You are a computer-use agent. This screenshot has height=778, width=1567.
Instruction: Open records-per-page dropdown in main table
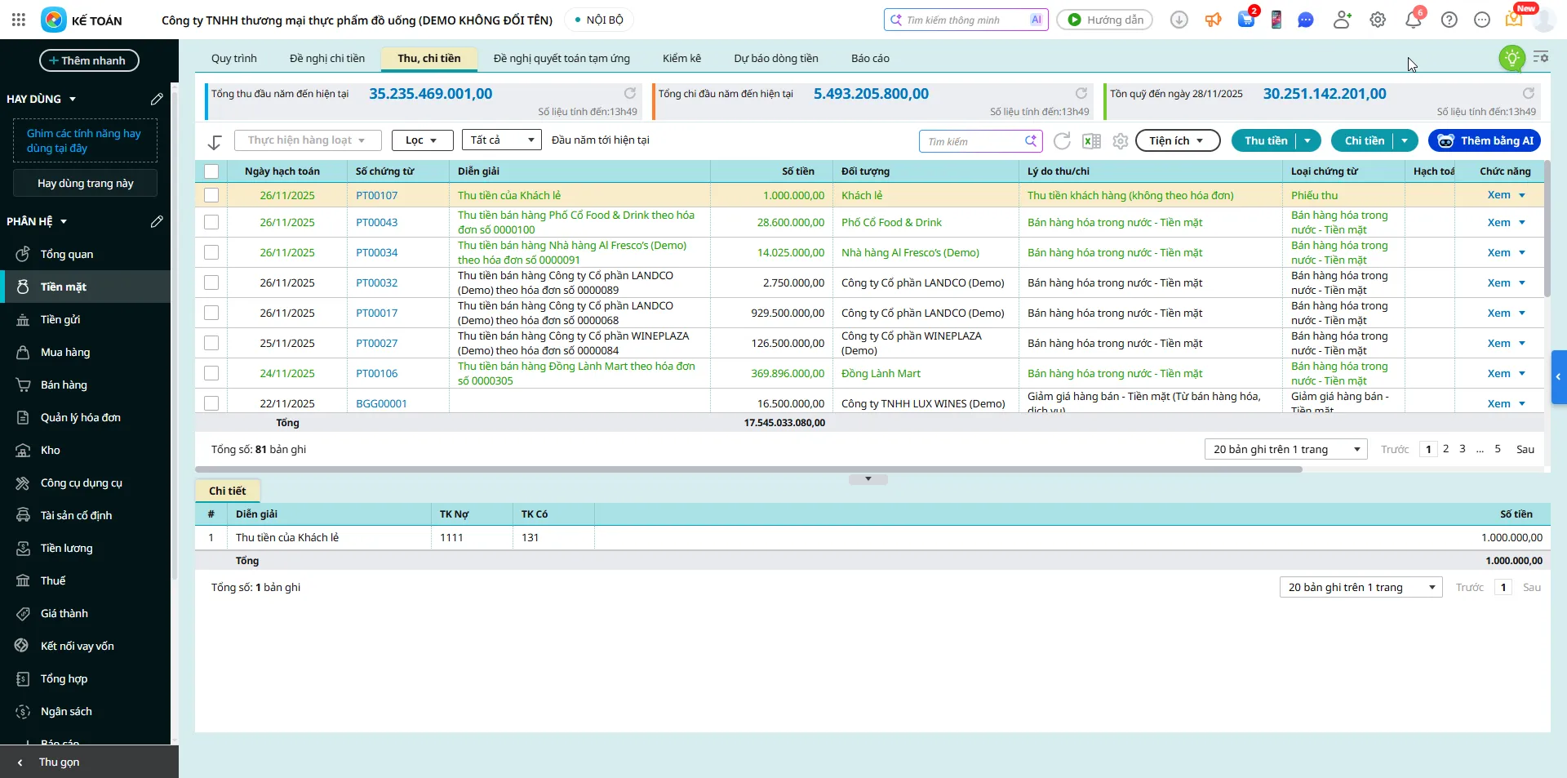pos(1285,450)
